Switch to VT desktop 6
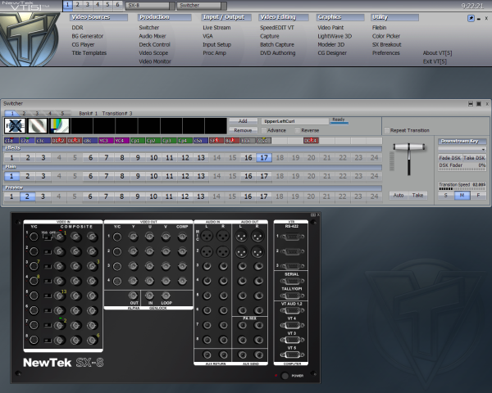492x393 pixels. point(117,5)
